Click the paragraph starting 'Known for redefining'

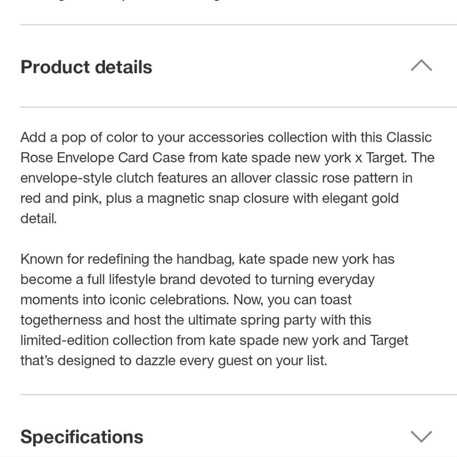(x=214, y=310)
